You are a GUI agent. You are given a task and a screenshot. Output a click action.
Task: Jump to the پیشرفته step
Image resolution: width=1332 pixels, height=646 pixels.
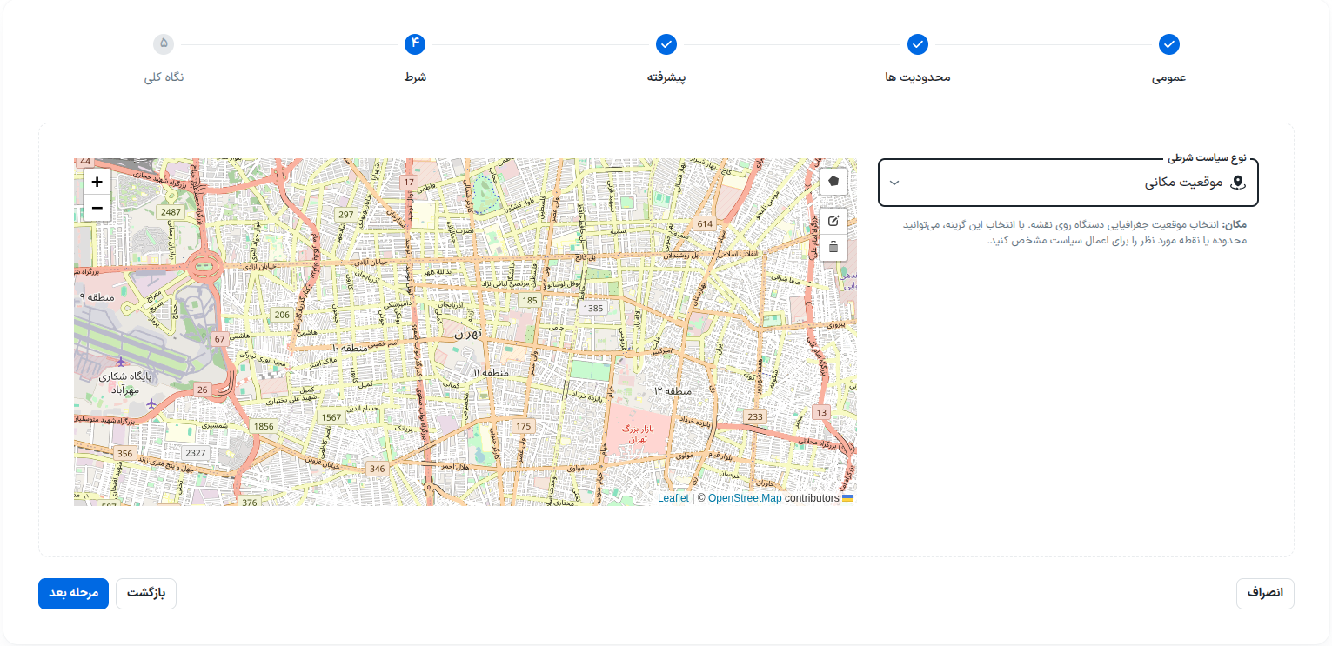click(x=666, y=44)
